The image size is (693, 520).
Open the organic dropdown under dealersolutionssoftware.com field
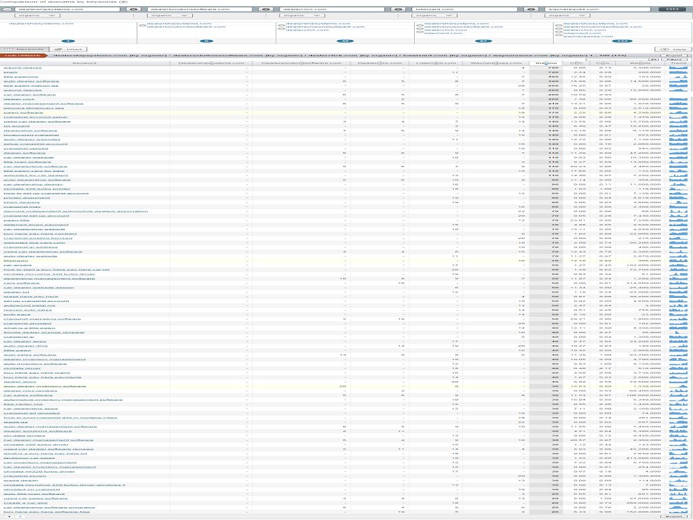point(170,16)
